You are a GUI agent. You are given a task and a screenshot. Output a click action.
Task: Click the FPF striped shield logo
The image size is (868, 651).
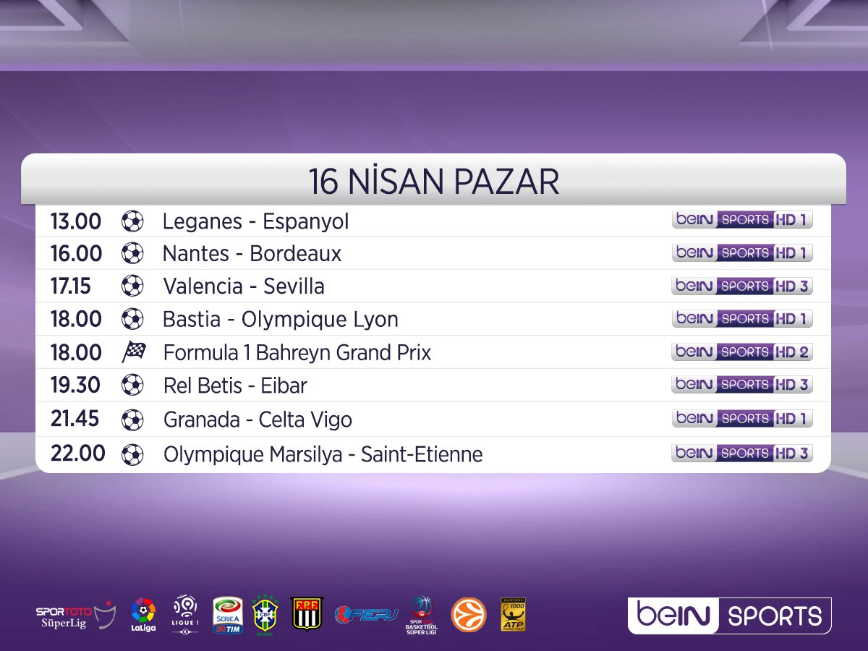[x=307, y=613]
